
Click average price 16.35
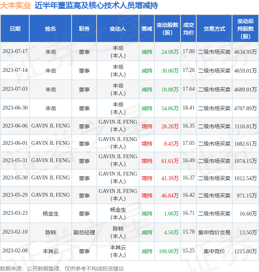pos(189,126)
